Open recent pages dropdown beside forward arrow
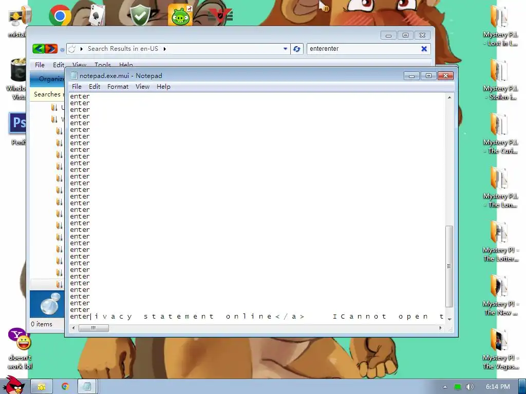The height and width of the screenshot is (394, 526). pos(62,50)
